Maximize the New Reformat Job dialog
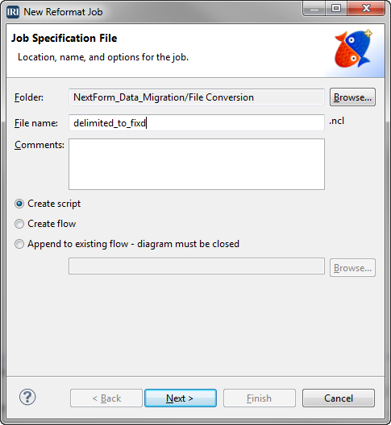Screen dimensions: 391x425 336,8
